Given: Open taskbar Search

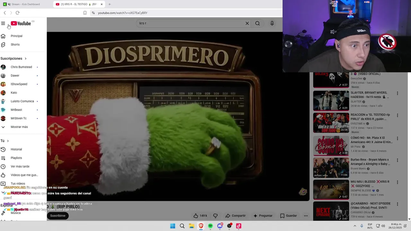Looking at the screenshot, I should click(x=182, y=226).
